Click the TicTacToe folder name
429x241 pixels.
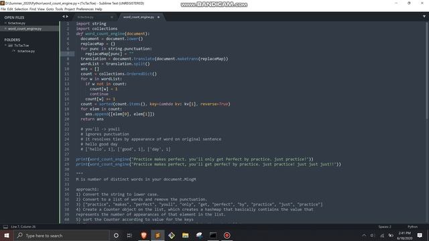pyautogui.click(x=21, y=46)
